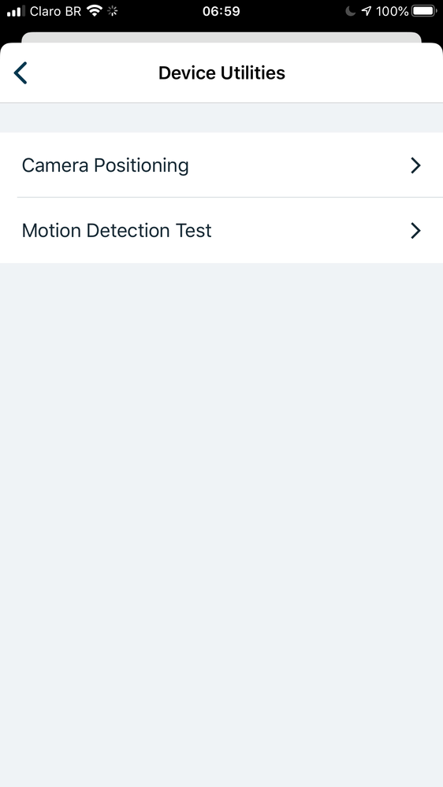The height and width of the screenshot is (787, 443).
Task: Tap the gray card behind the sheet
Action: click(x=221, y=38)
